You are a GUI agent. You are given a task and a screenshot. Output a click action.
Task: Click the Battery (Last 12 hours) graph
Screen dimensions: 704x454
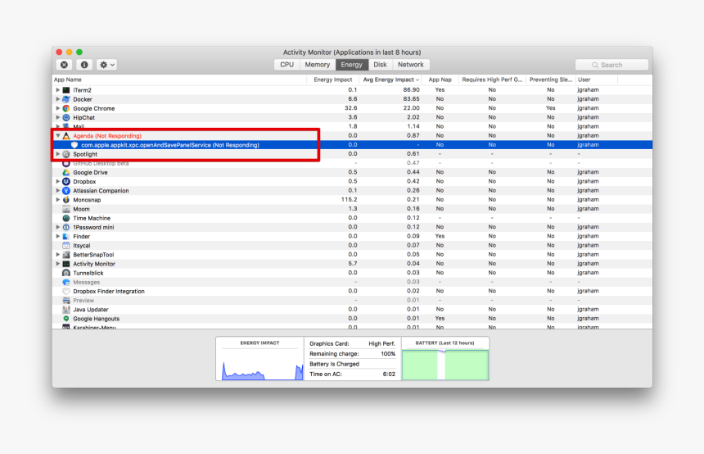(445, 359)
